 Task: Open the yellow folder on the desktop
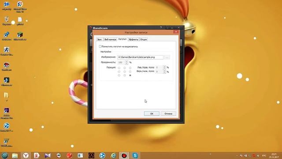[x=6, y=97]
